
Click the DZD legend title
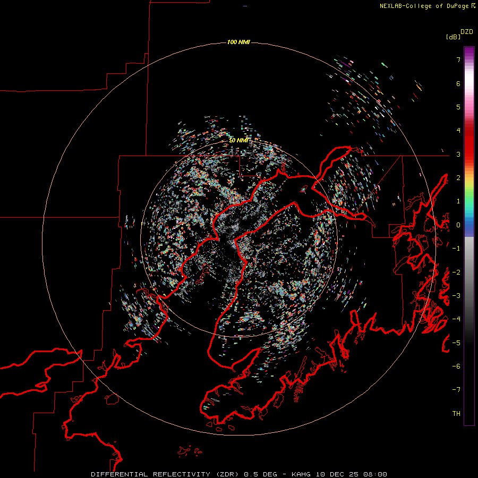(467, 32)
